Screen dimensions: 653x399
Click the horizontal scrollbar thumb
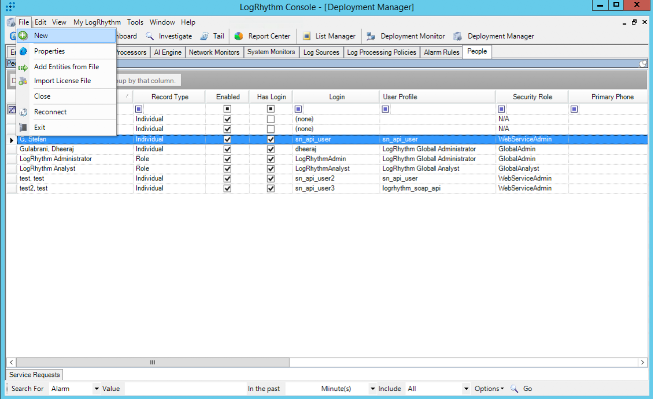pyautogui.click(x=153, y=362)
